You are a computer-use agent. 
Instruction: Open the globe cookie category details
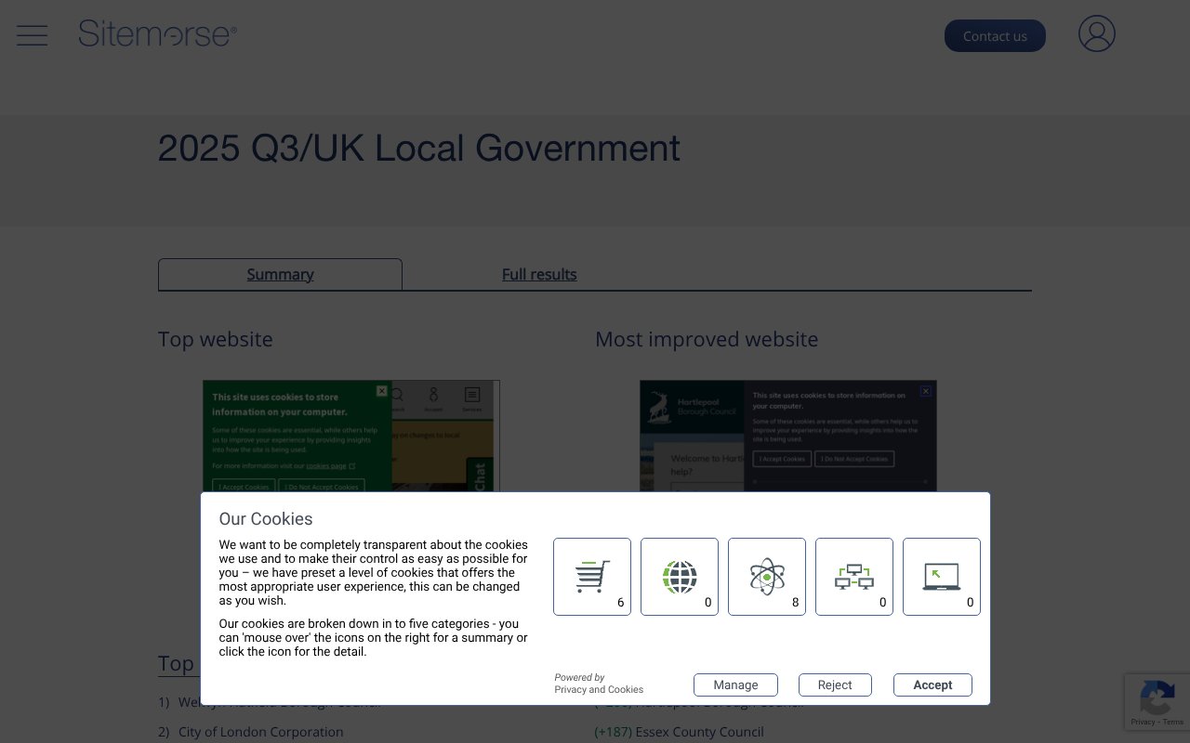(x=679, y=576)
